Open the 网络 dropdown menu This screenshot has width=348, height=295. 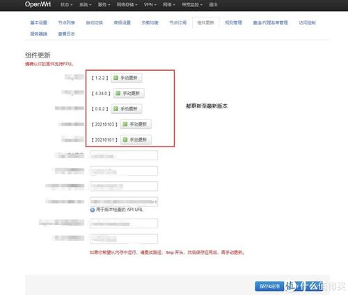coord(169,4)
